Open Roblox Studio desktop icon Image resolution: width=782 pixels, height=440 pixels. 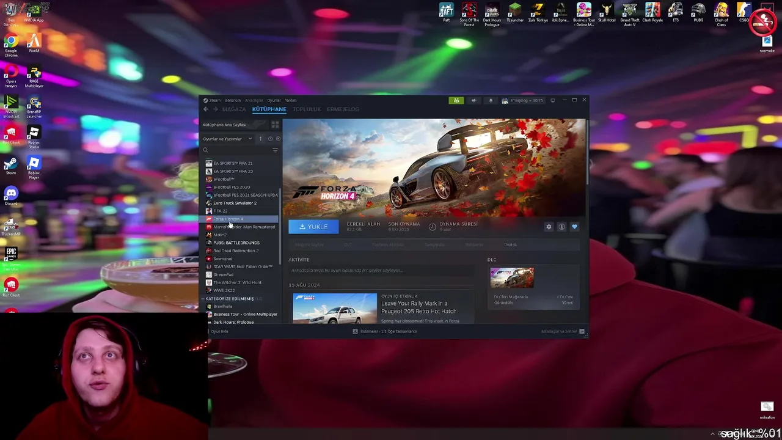(34, 137)
